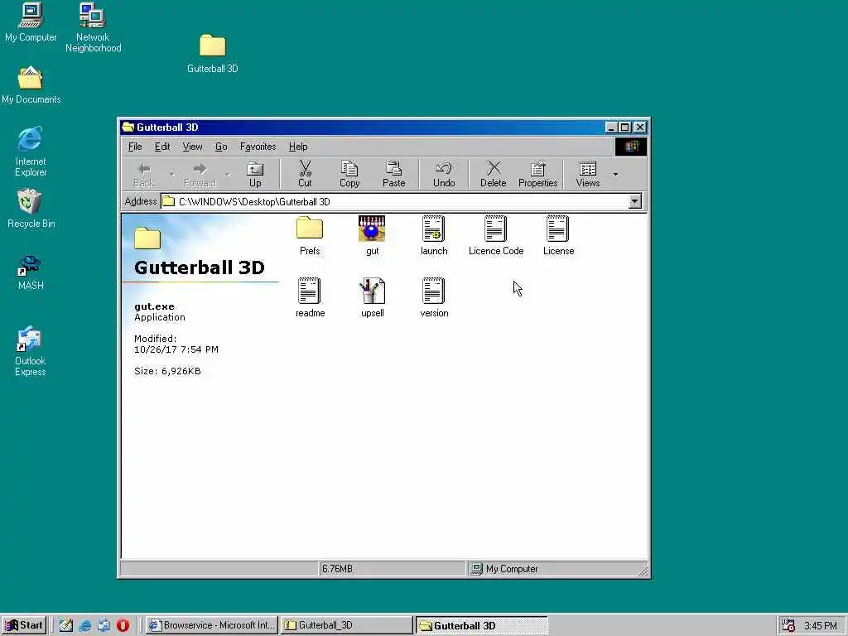Open the File menu
This screenshot has height=636, width=848.
click(x=135, y=147)
